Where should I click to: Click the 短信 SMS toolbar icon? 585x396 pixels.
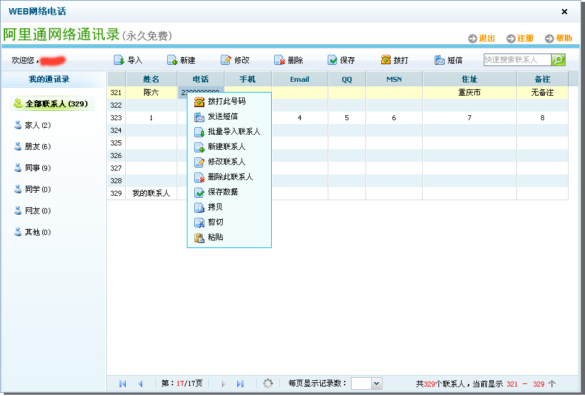click(x=440, y=60)
